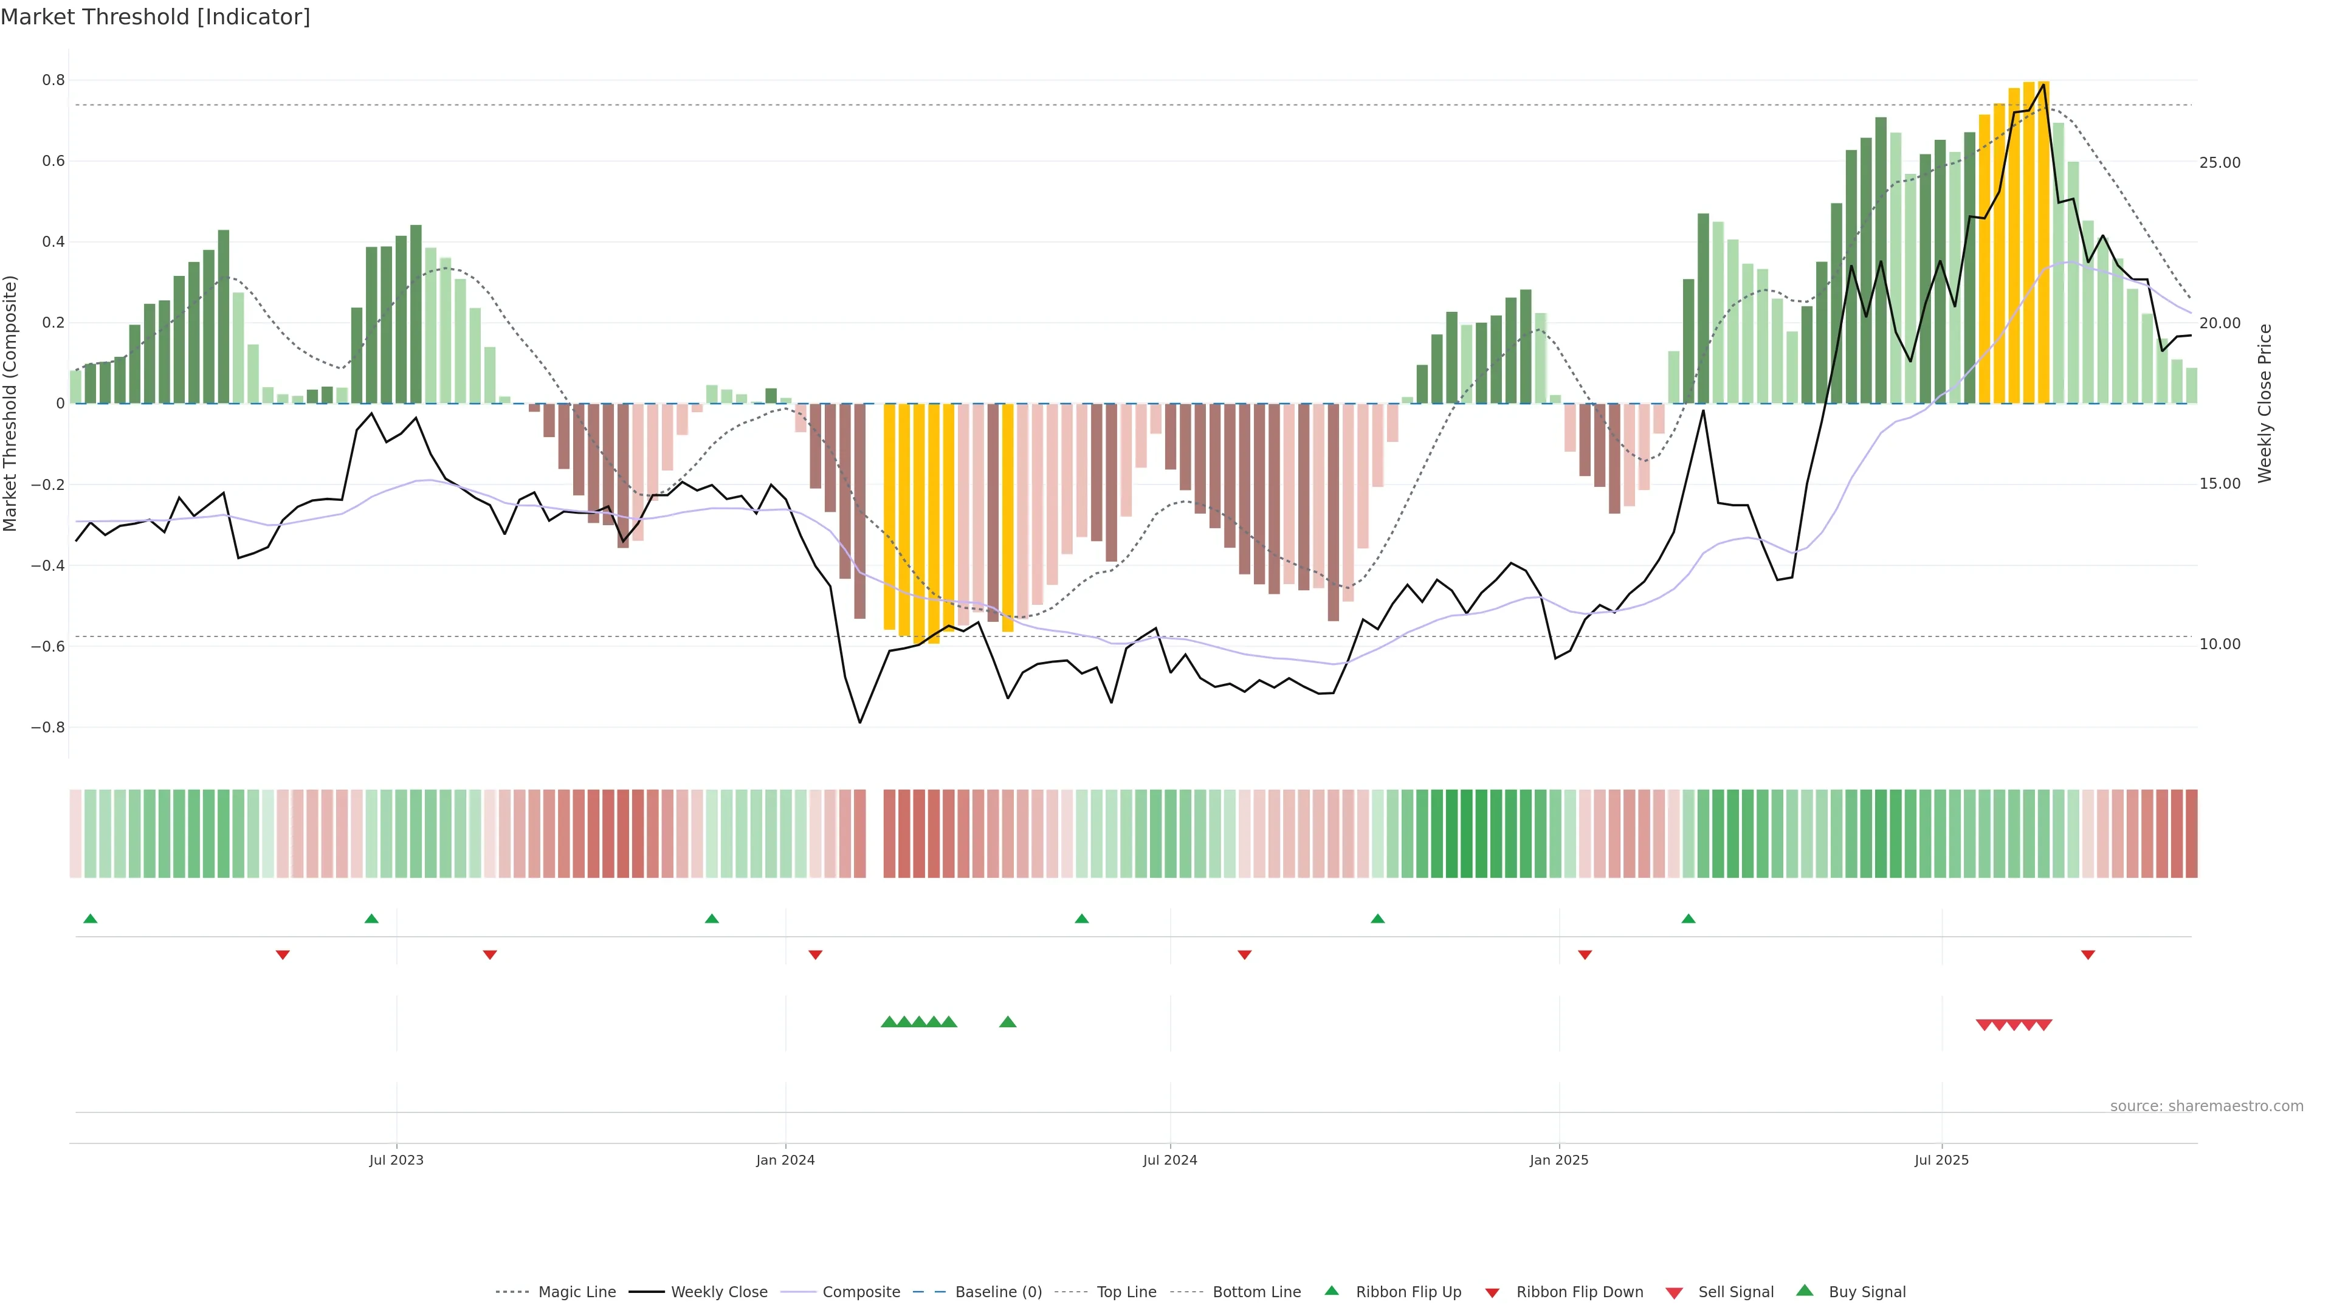Viewport: 2334px width, 1313px height.
Task: Click Jul 2025 x-axis label
Action: coord(1941,1160)
